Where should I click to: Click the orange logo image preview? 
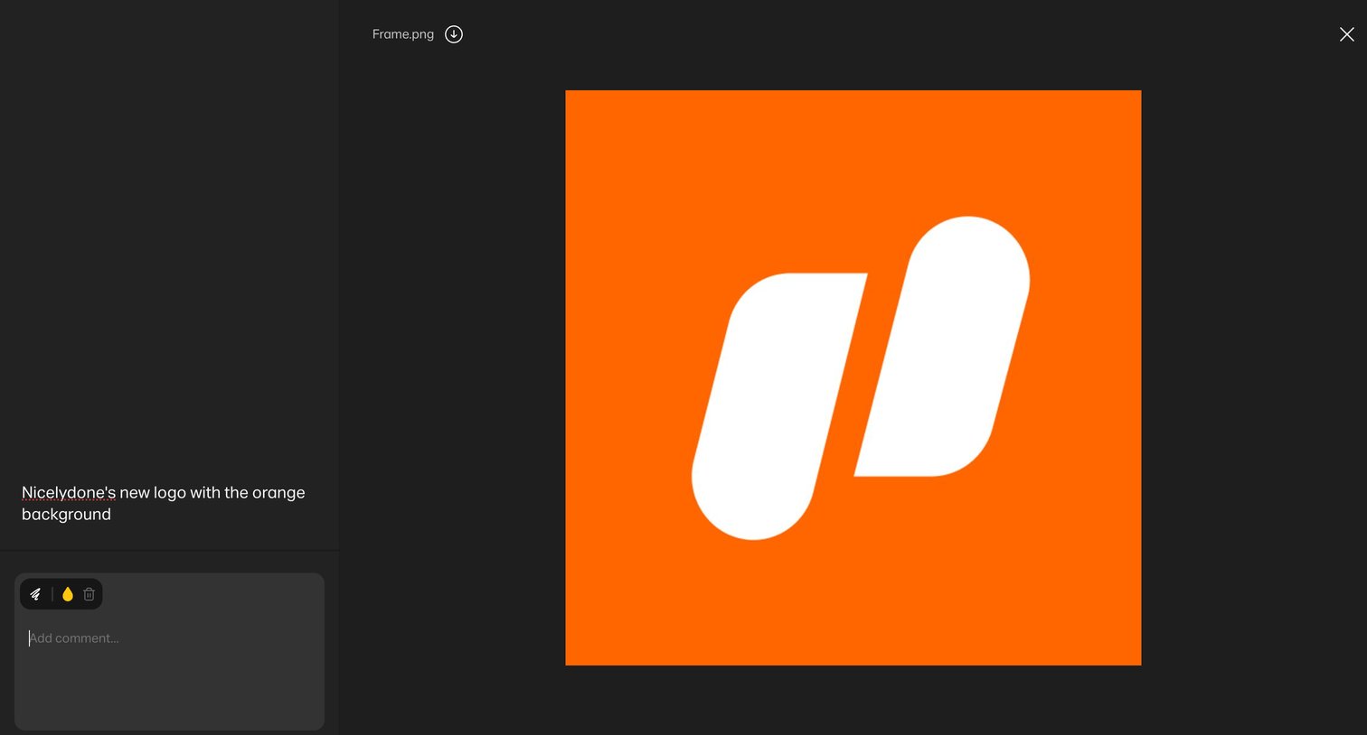(853, 377)
